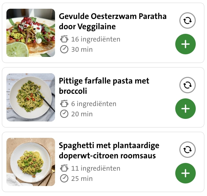This screenshot has width=207, height=196.
Task: Open the spaghetti roomsaus dish photo
Action: (x=31, y=162)
